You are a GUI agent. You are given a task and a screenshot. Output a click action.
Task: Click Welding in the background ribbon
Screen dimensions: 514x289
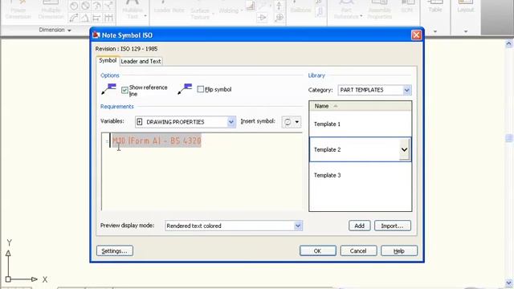(x=229, y=10)
